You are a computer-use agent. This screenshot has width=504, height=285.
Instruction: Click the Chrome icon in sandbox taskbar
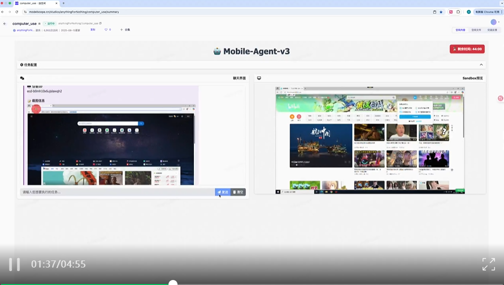(x=331, y=192)
